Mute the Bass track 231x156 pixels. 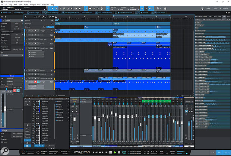(29, 43)
